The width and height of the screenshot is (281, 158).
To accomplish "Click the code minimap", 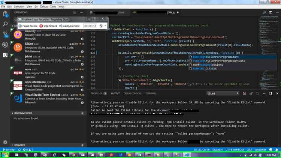I will (x=269, y=52).
